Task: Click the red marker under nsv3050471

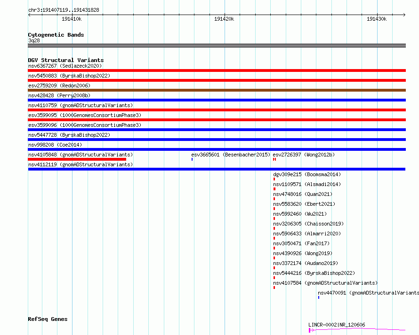Action: pyautogui.click(x=274, y=248)
